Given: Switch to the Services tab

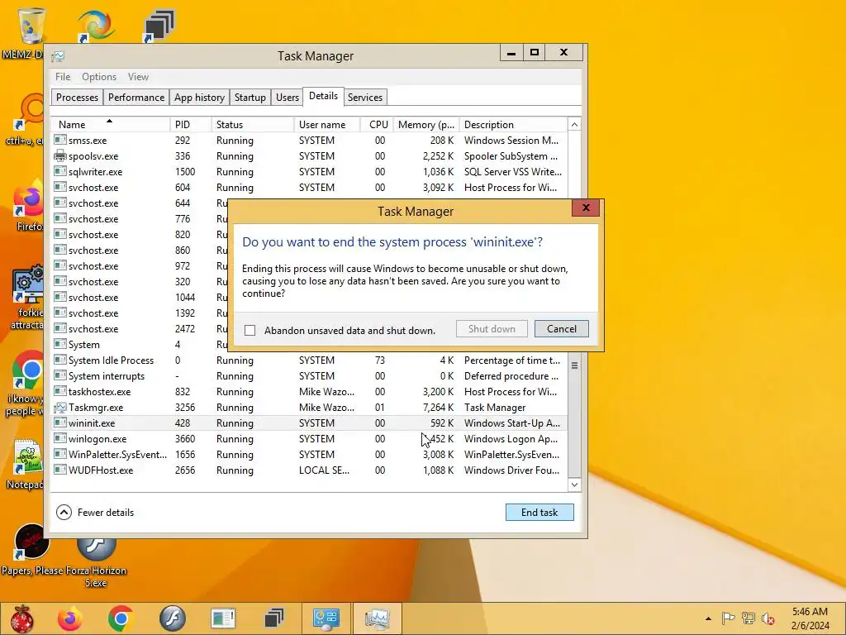Looking at the screenshot, I should tap(364, 98).
